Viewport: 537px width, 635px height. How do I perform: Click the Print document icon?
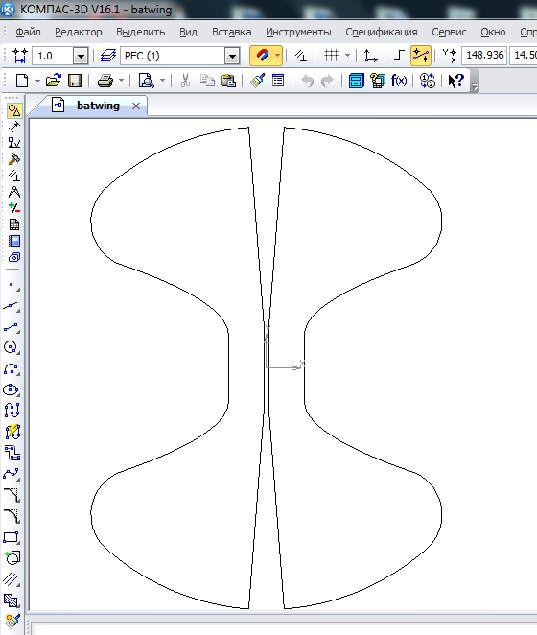pyautogui.click(x=105, y=81)
